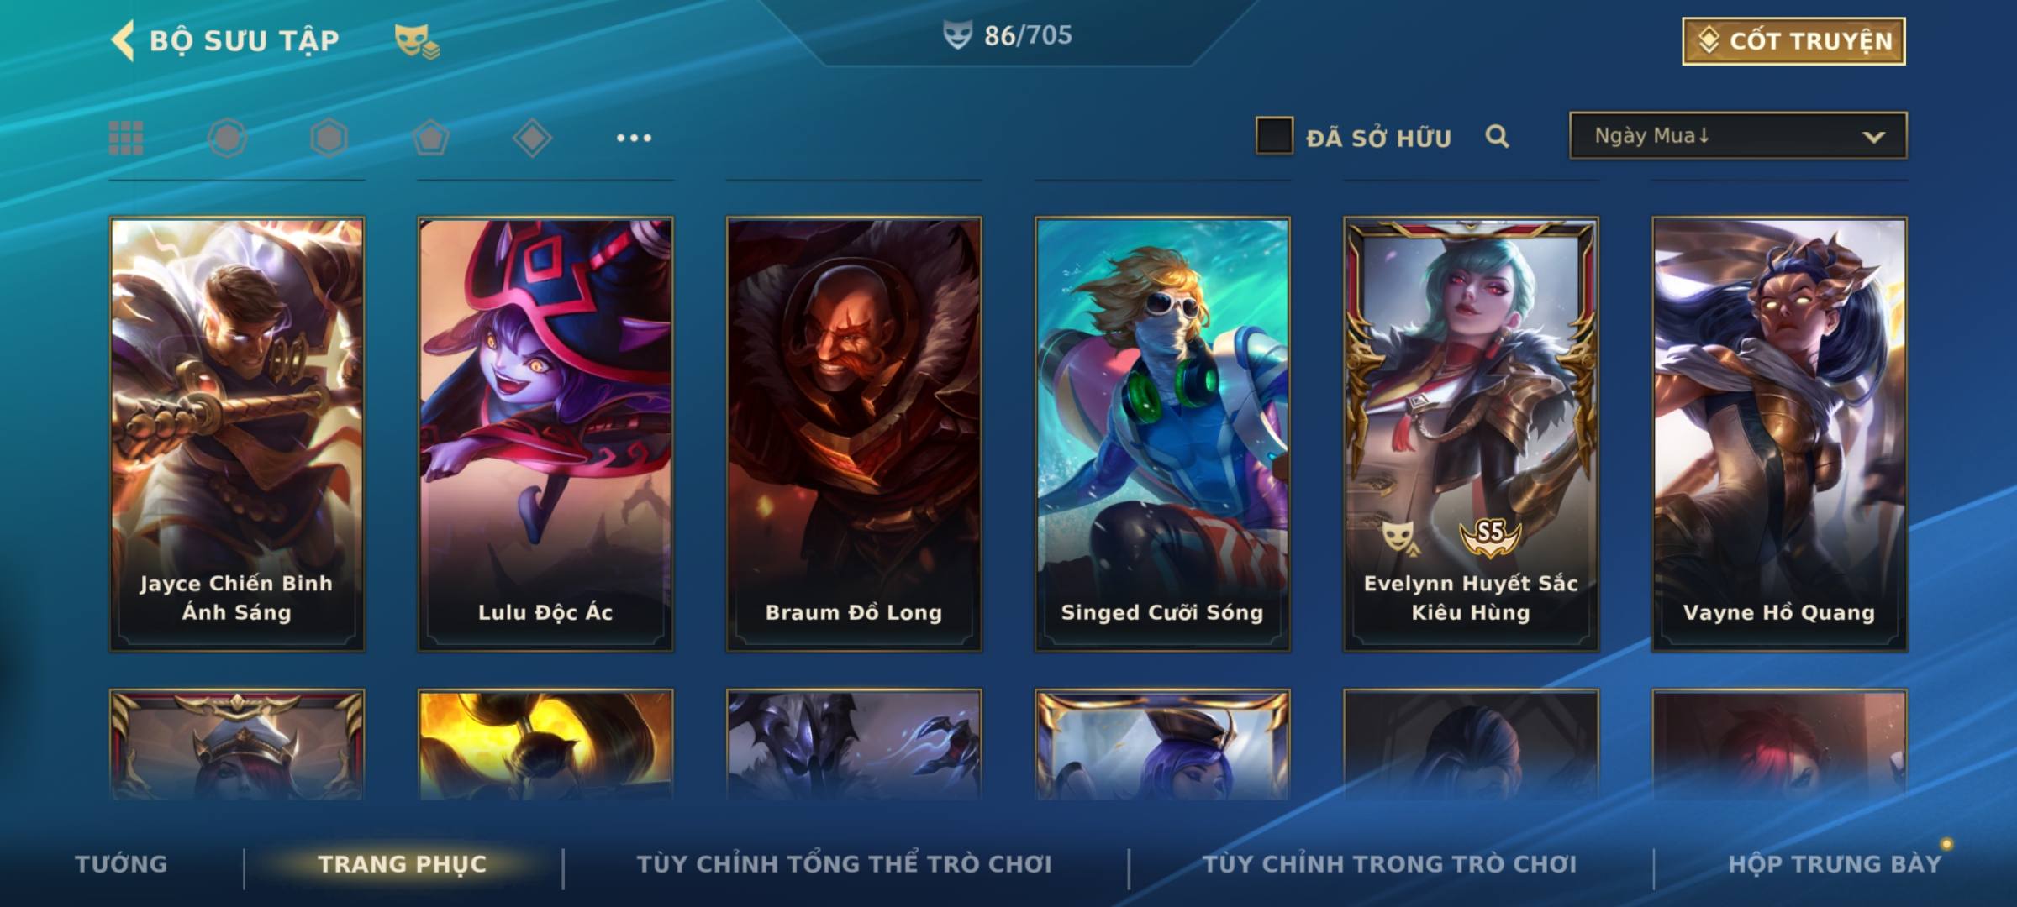Tick the Đã Sở Hữu checkbox

(x=1274, y=136)
